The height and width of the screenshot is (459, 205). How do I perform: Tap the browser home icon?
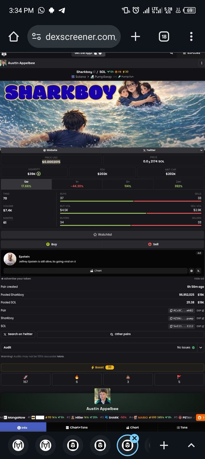click(13, 37)
